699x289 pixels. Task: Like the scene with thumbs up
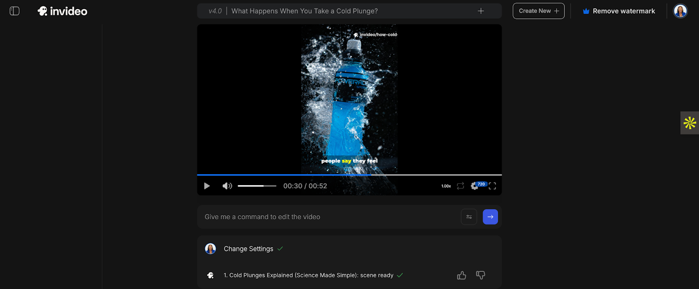tap(461, 275)
